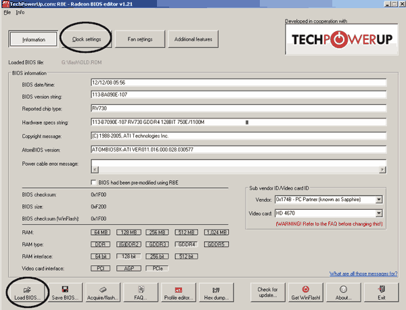Click the BIOS version string input field
The height and width of the screenshot is (310, 406).
pos(238,97)
